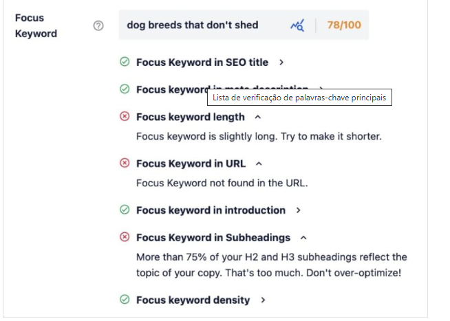The height and width of the screenshot is (321, 450).
Task: Expand Focus keyword in introduction chevron
Action: tap(298, 210)
